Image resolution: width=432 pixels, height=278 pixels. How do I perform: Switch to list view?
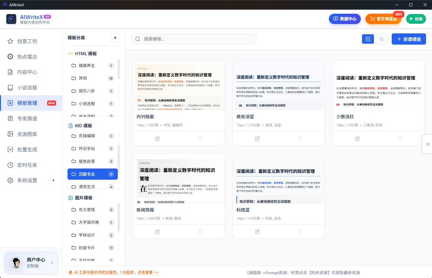pyautogui.click(x=381, y=39)
